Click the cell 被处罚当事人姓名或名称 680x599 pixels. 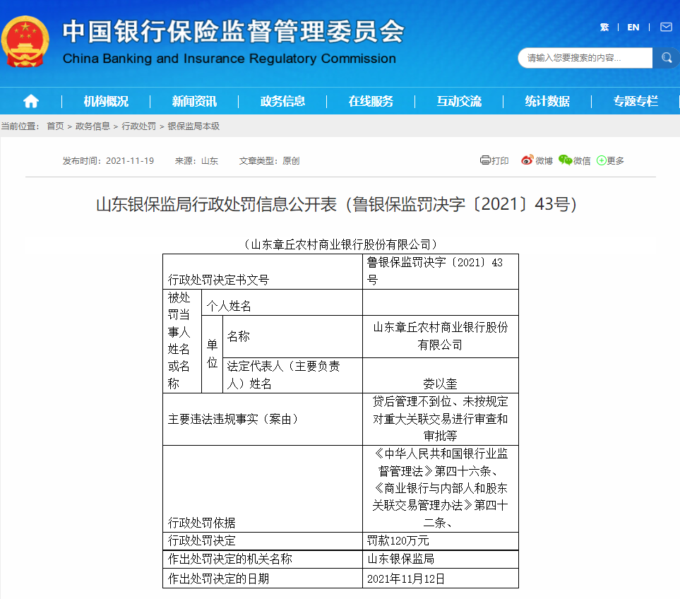click(x=181, y=341)
